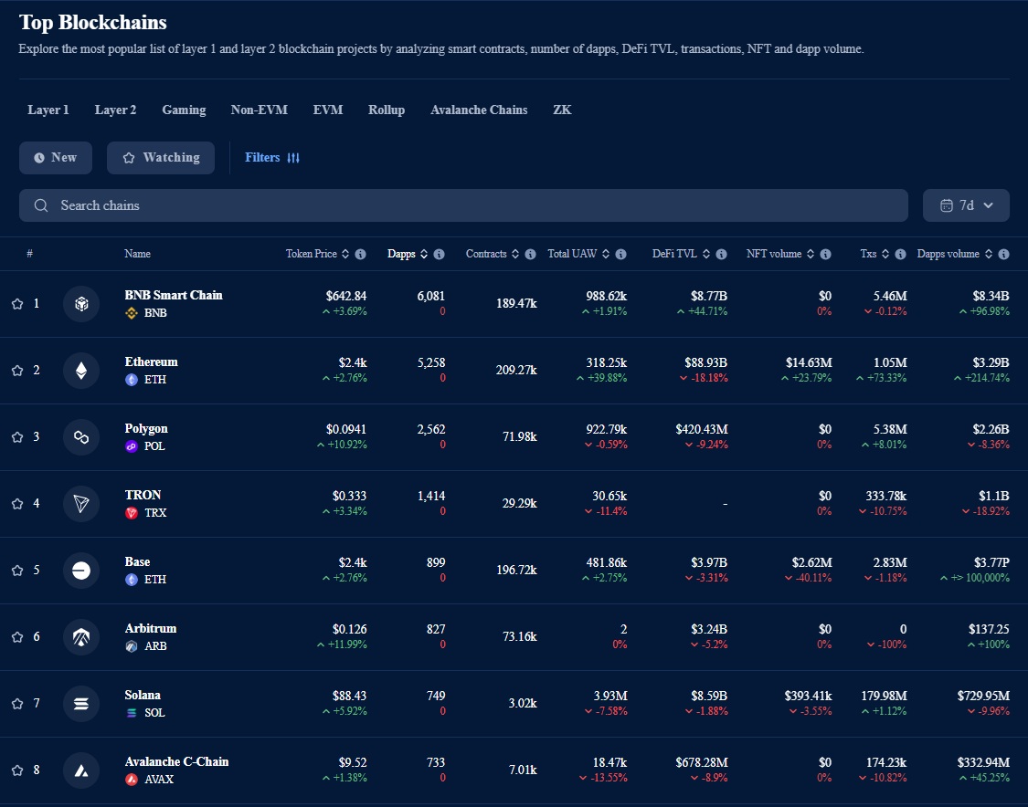Sort by Token Price column arrows
This screenshot has height=807, width=1028.
[x=345, y=254]
